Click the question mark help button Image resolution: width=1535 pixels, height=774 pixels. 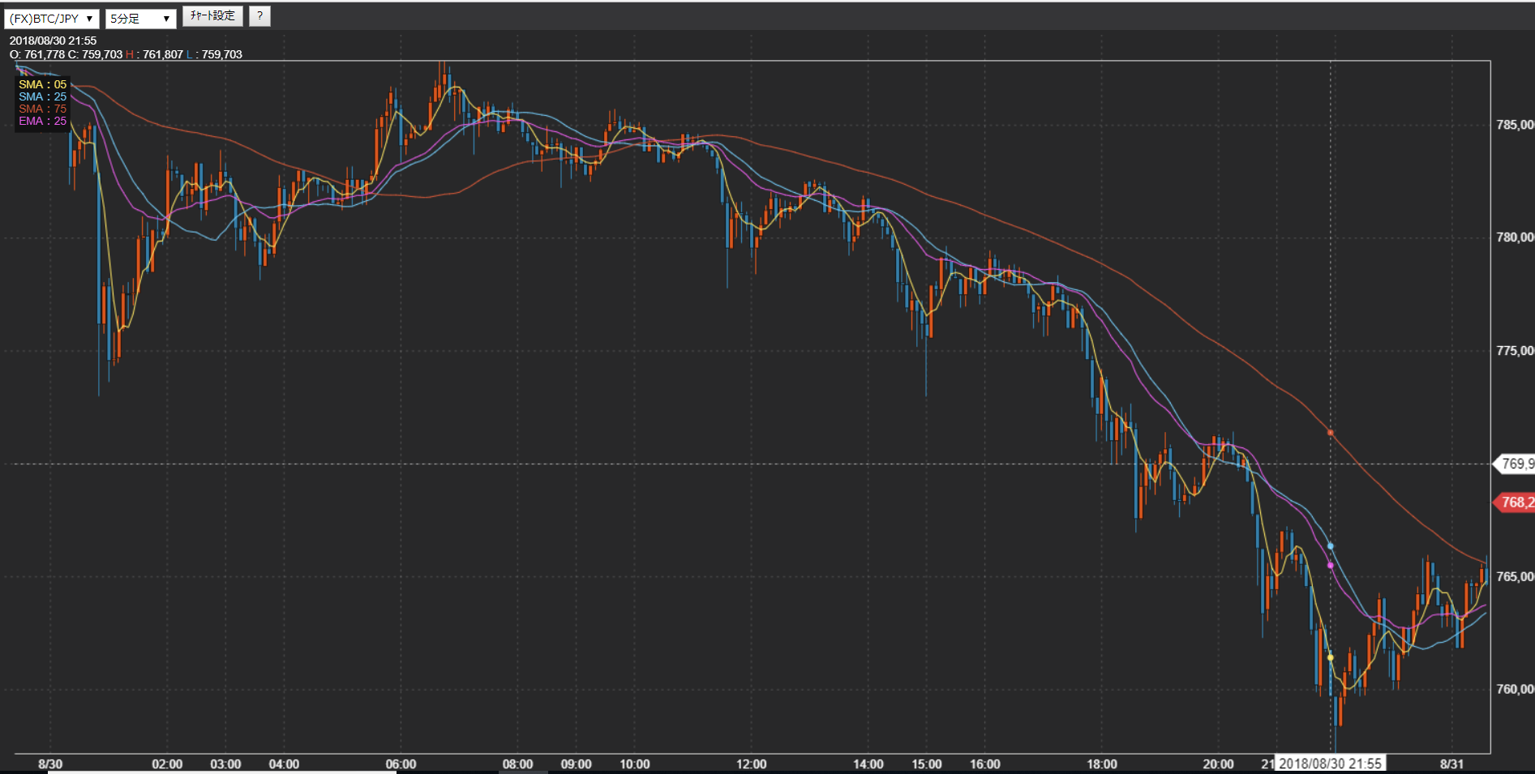click(259, 16)
